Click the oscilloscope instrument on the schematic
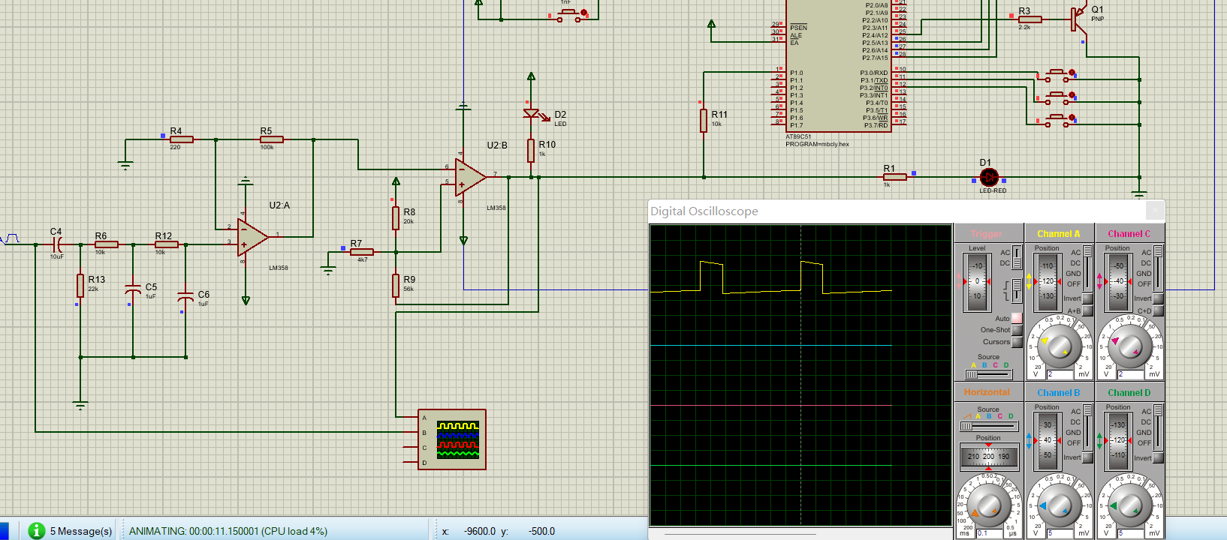The image size is (1227, 540). tap(452, 439)
